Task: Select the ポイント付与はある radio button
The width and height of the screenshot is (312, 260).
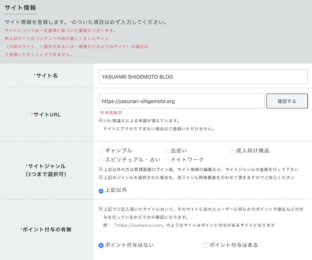Action: pos(205,245)
